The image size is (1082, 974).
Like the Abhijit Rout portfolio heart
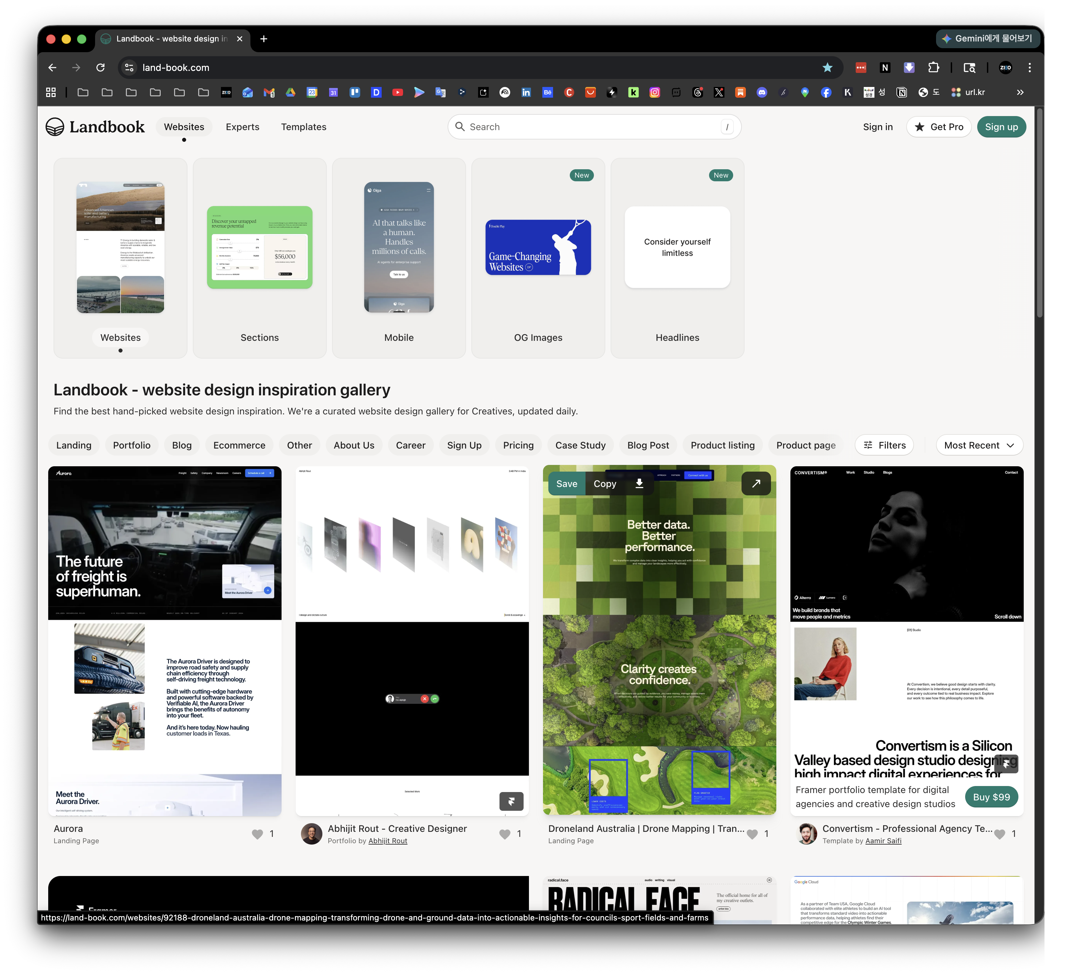click(505, 834)
